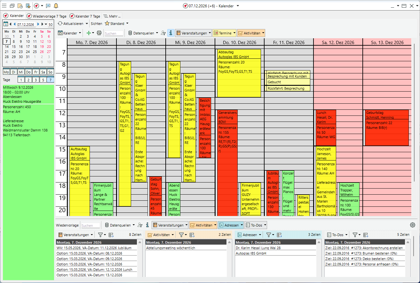Screen dimensions: 420x283
Task: Click the green plus add icon
Action: [89, 33]
